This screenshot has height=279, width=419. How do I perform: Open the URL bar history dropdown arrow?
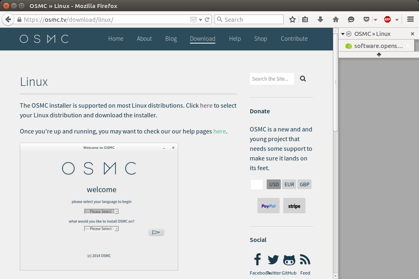click(200, 20)
